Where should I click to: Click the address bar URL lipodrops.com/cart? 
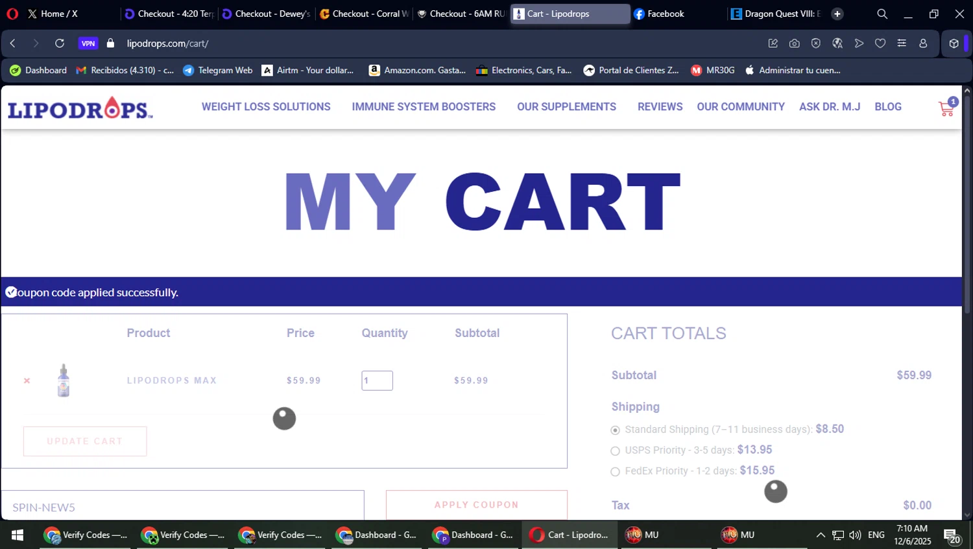coord(167,43)
